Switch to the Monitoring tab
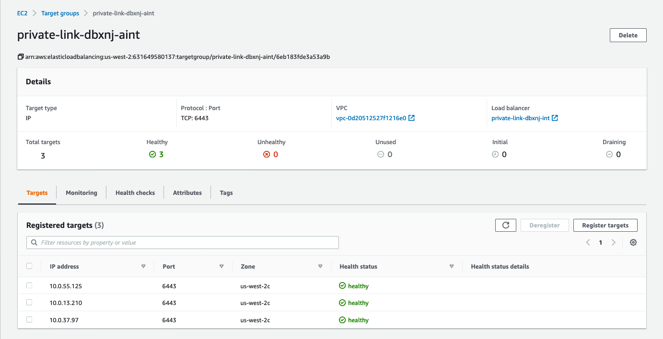663x339 pixels. click(x=81, y=193)
